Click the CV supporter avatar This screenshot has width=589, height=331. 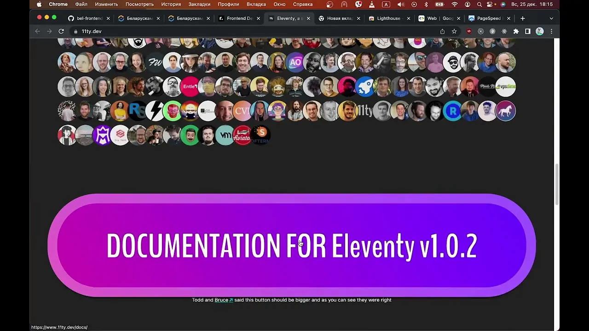242,111
